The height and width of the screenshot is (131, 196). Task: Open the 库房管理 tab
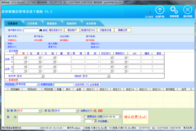[91, 23]
